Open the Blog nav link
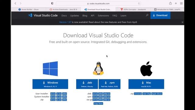This screenshot has height=110, width=195. pyautogui.click(x=85, y=16)
